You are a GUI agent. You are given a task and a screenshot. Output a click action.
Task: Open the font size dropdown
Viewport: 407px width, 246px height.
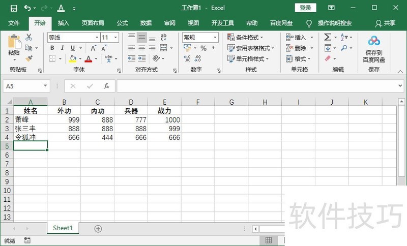pyautogui.click(x=116, y=38)
